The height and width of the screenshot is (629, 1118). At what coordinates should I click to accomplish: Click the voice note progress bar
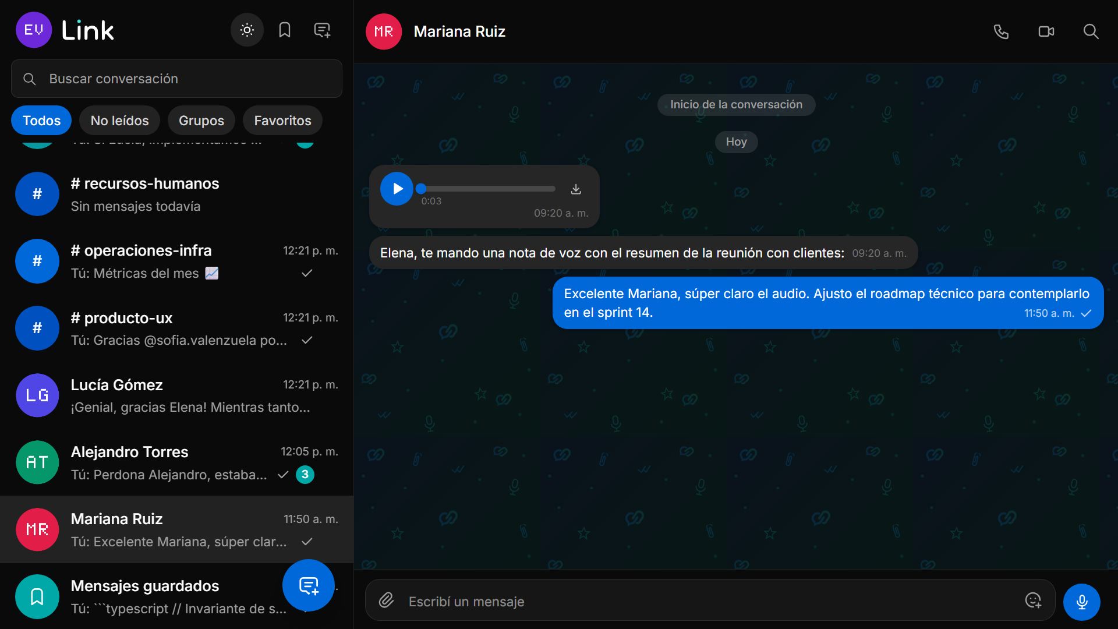pyautogui.click(x=488, y=189)
